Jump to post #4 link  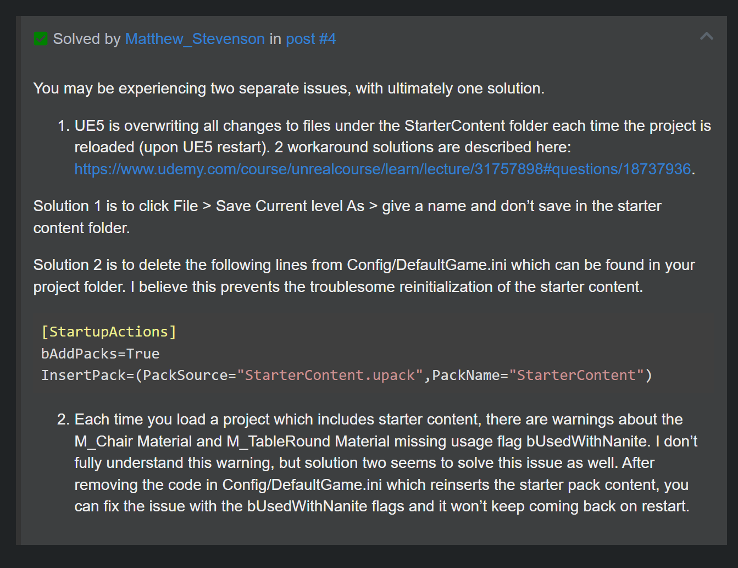pyautogui.click(x=310, y=39)
